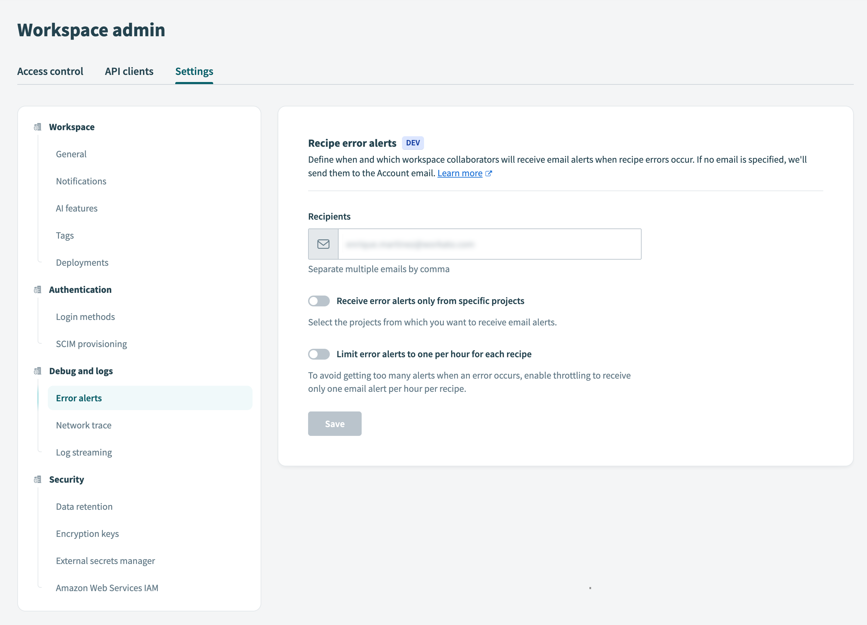
Task: Click the envelope icon beside Recipients field
Action: pyautogui.click(x=323, y=244)
